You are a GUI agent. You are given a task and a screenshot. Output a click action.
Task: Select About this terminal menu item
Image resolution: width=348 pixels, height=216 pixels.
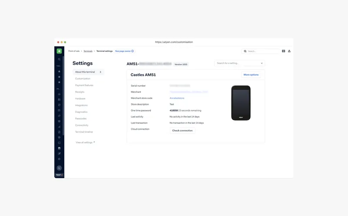88,72
